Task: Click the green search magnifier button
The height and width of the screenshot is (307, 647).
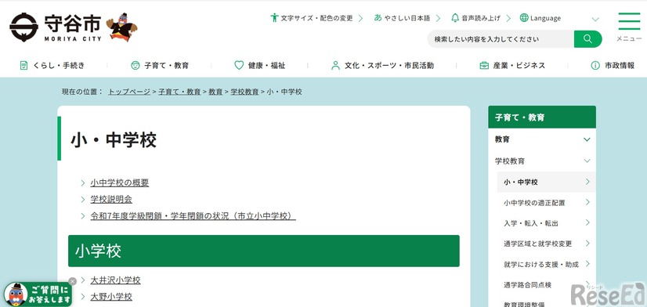Action: point(587,39)
